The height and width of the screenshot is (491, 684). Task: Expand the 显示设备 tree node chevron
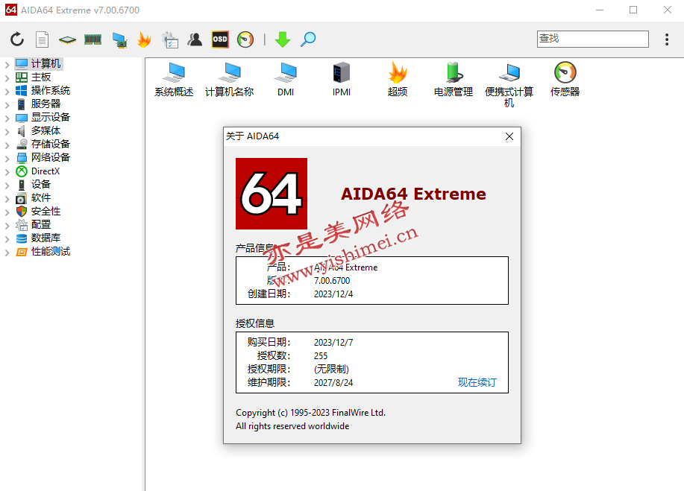[x=7, y=118]
